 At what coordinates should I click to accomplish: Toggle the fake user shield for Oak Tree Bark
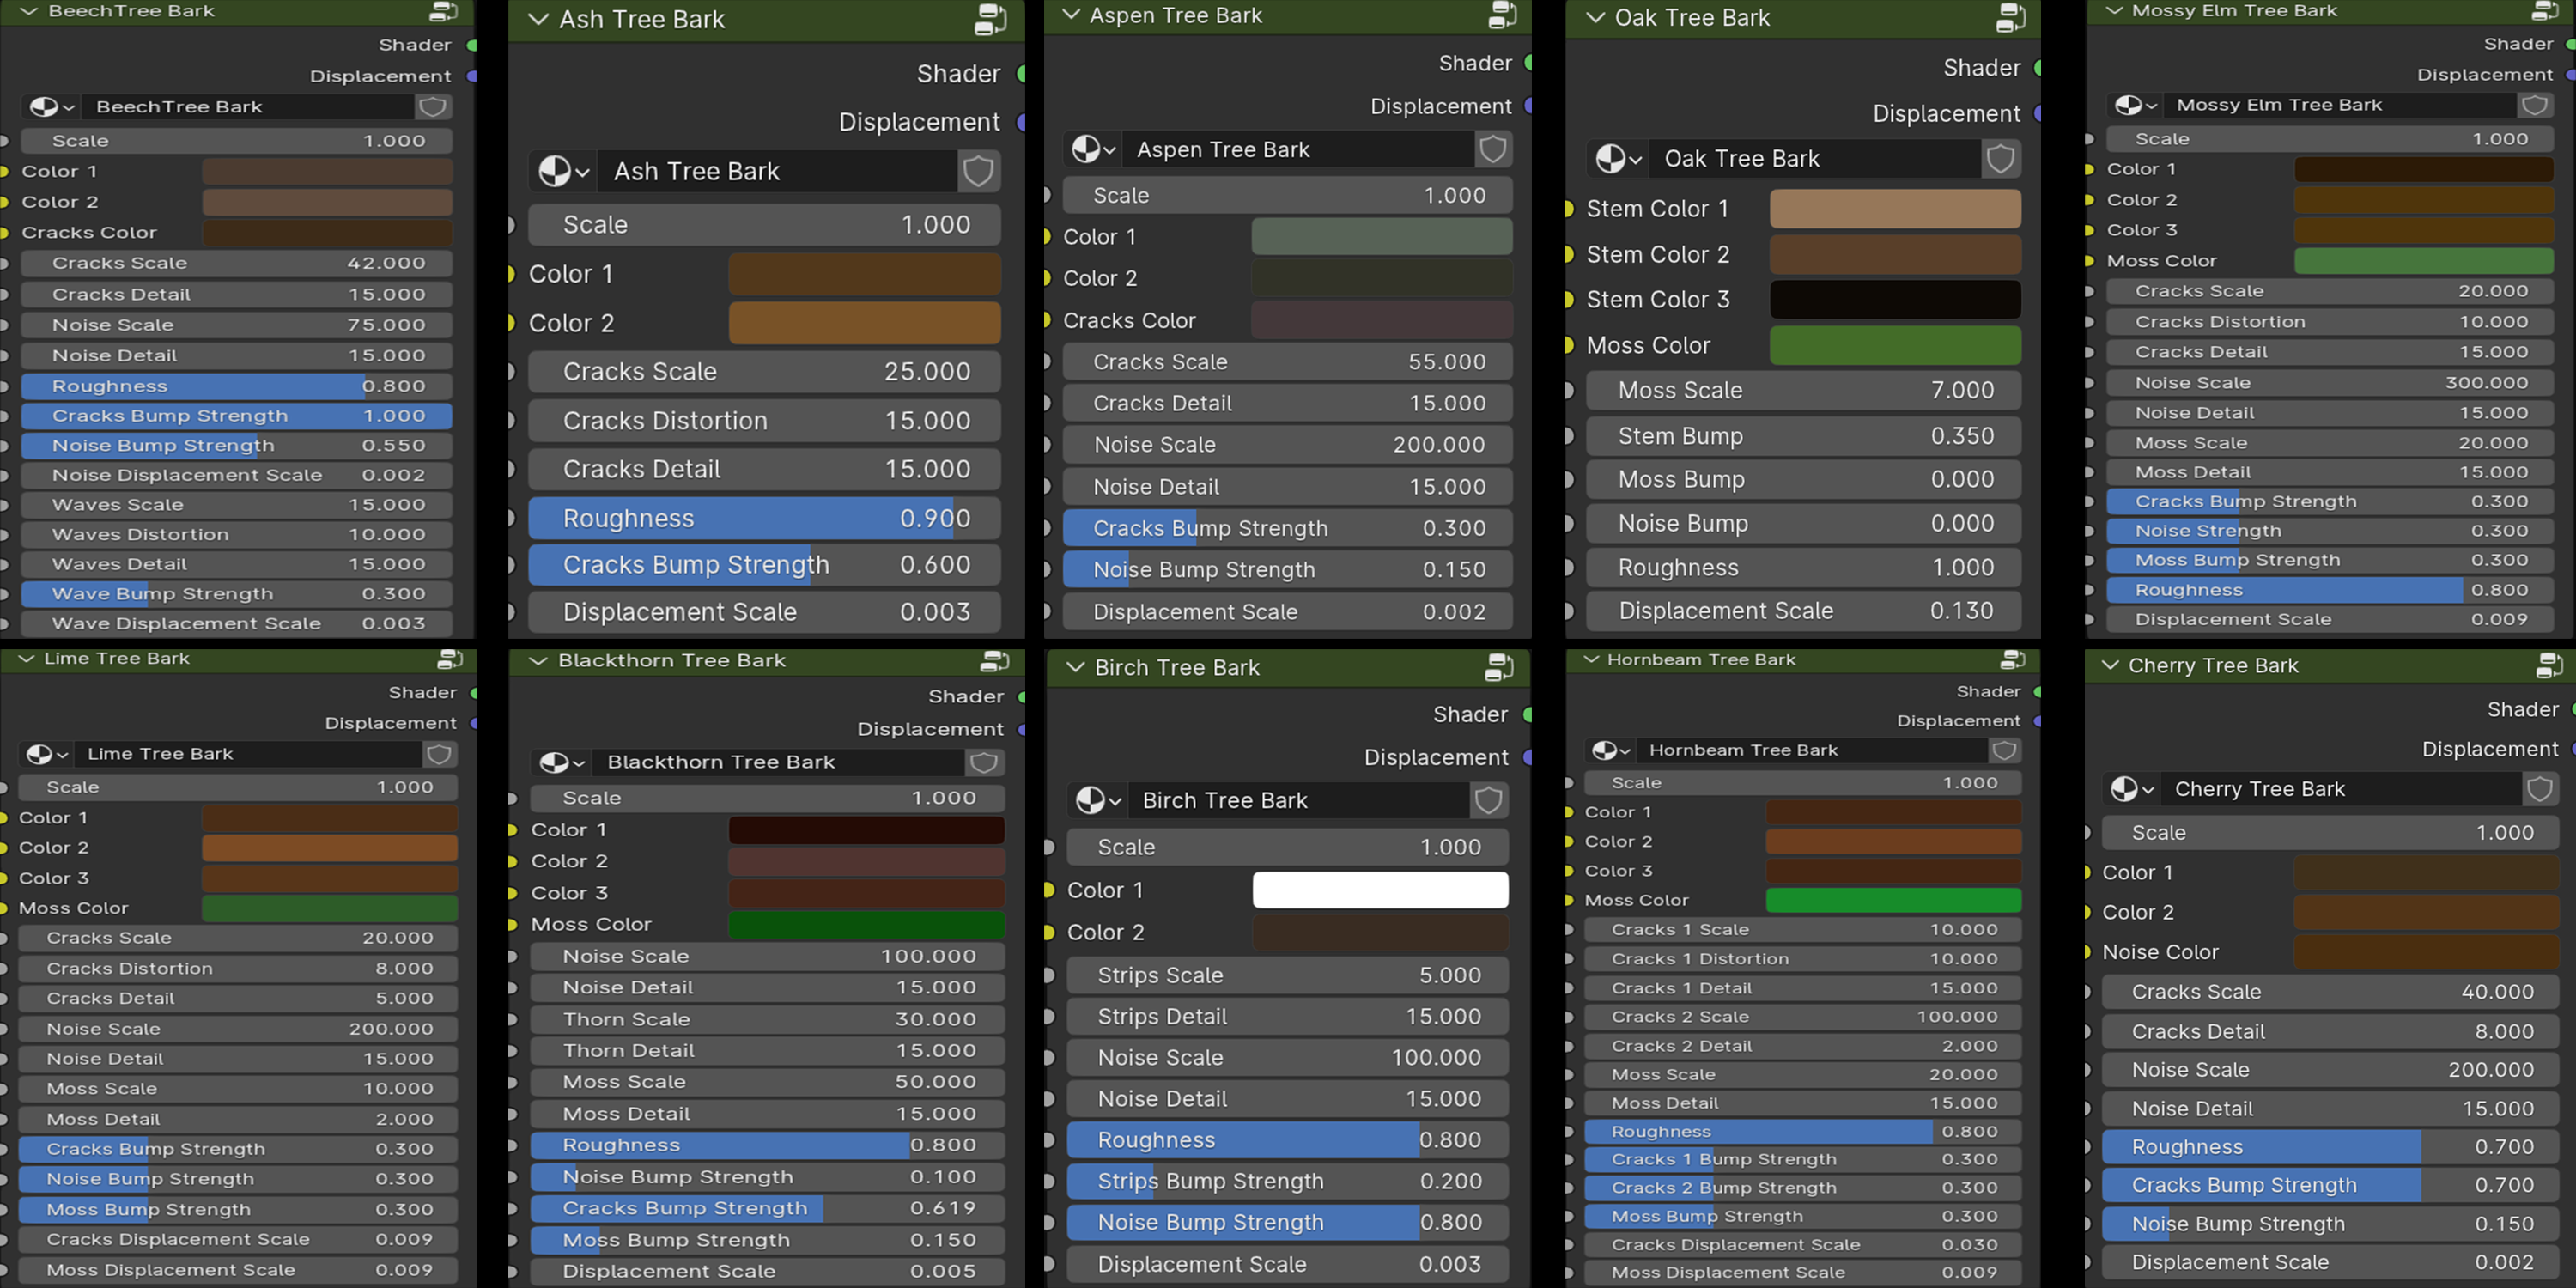[2000, 158]
